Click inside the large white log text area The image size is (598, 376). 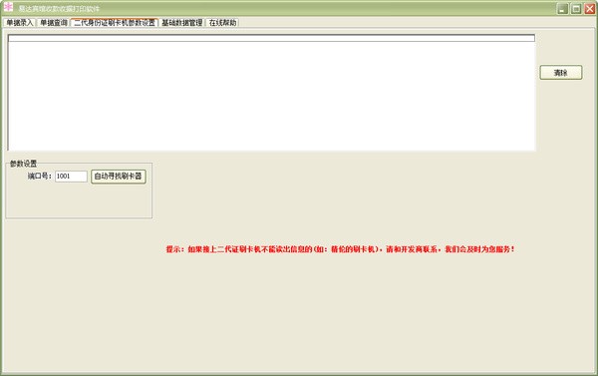[x=271, y=96]
